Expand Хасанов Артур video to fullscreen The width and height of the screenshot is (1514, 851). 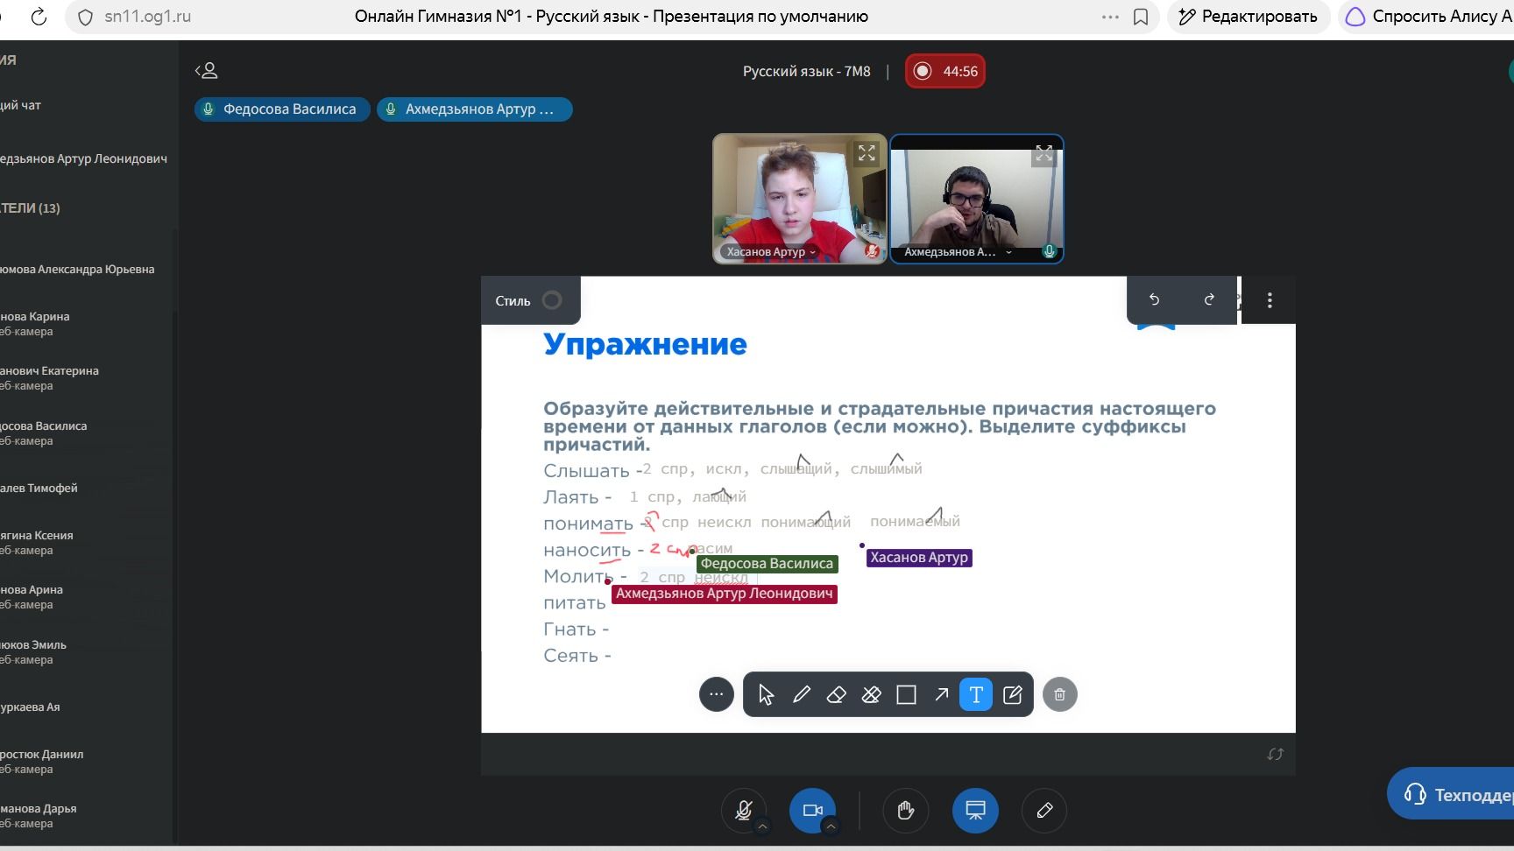[867, 153]
